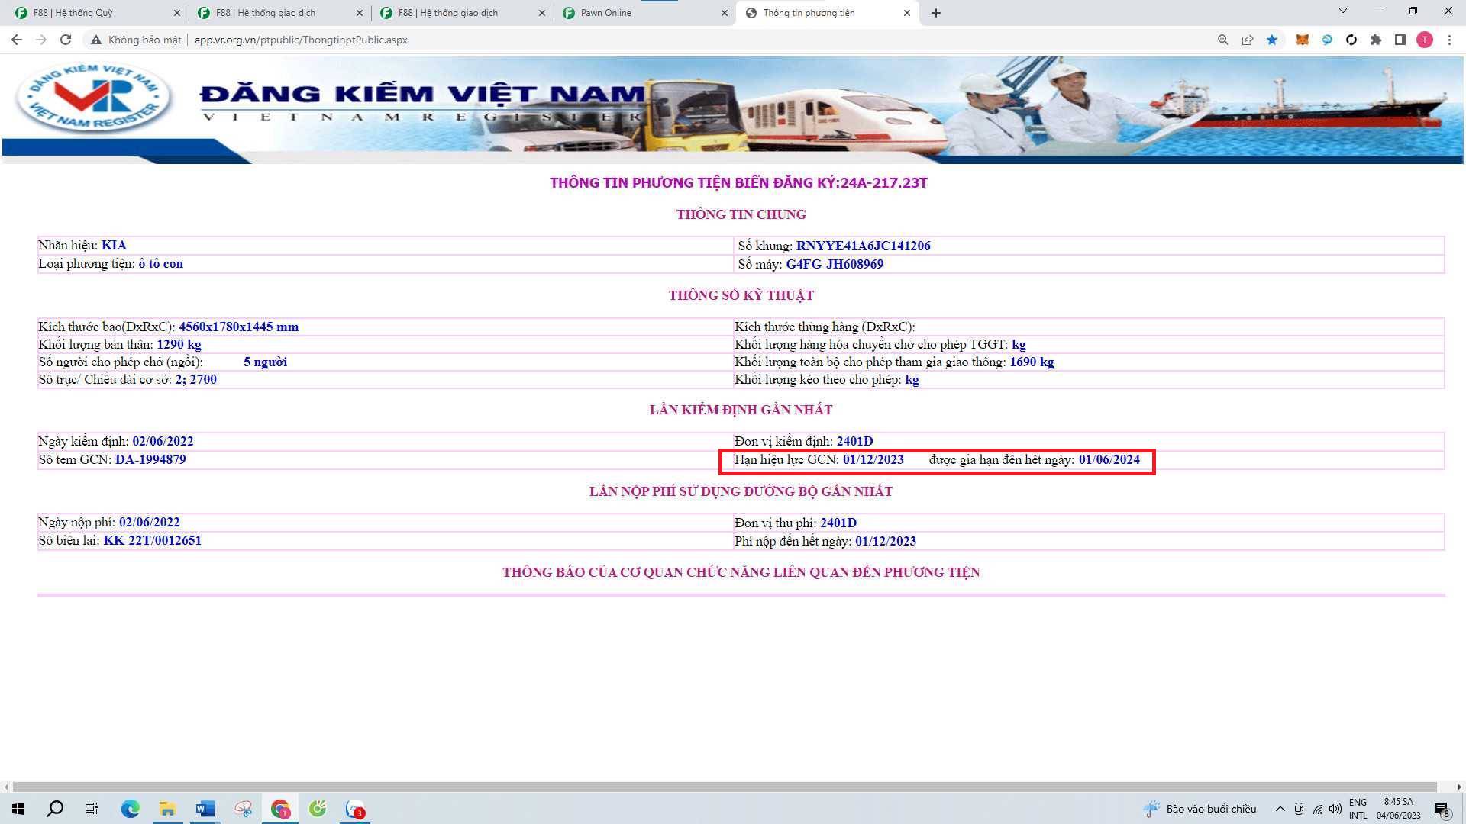The height and width of the screenshot is (824, 1466).
Task: Click receipt number KK-22T/0012651
Action: [153, 540]
